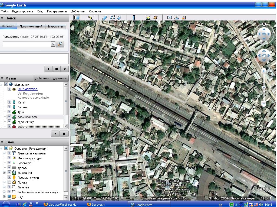277x207 pixels.
Task: Select the Катя! placemark
Action: coord(21,102)
